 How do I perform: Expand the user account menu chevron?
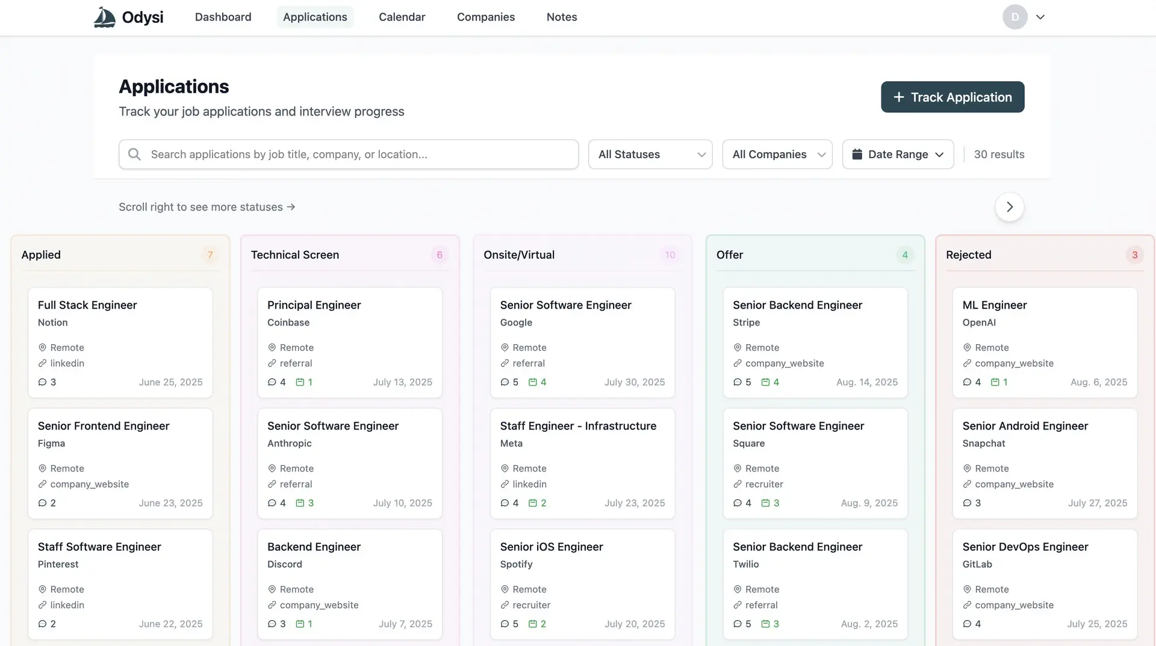click(1040, 17)
